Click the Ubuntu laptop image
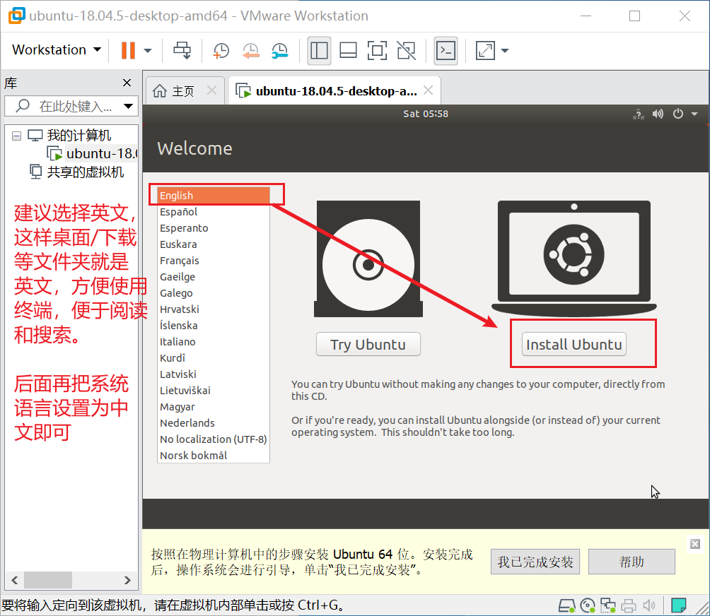Screen dimensions: 710x616 (574, 259)
